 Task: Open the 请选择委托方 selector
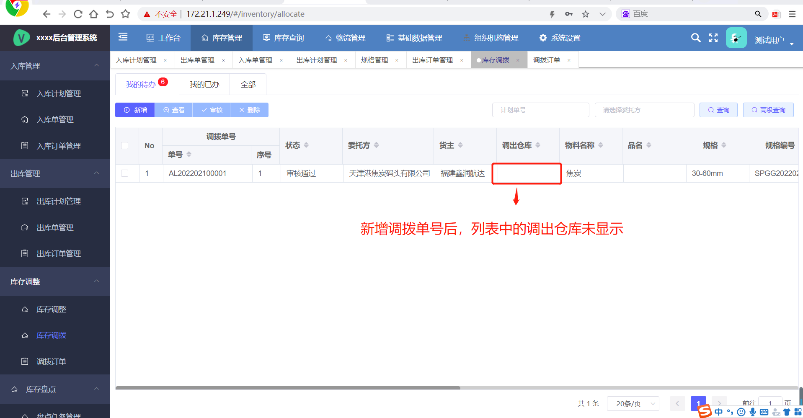coord(644,110)
